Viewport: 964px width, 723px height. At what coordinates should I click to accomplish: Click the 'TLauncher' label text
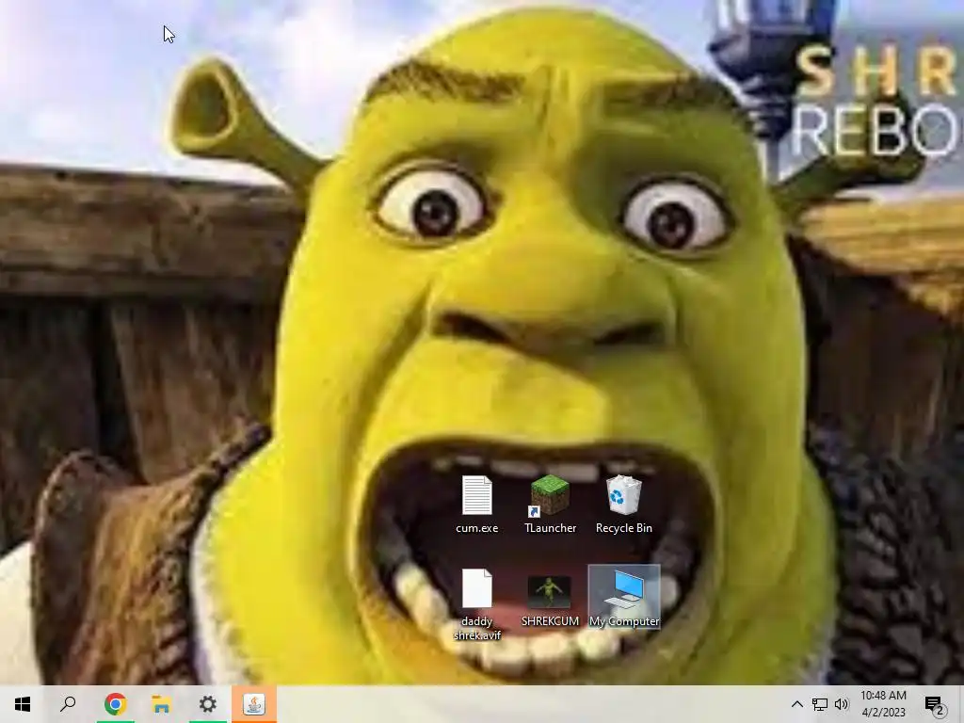550,528
